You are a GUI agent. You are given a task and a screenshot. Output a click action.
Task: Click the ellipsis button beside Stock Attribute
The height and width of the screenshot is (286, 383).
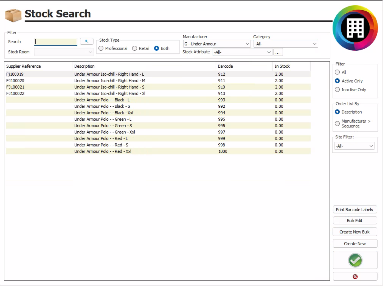point(278,52)
